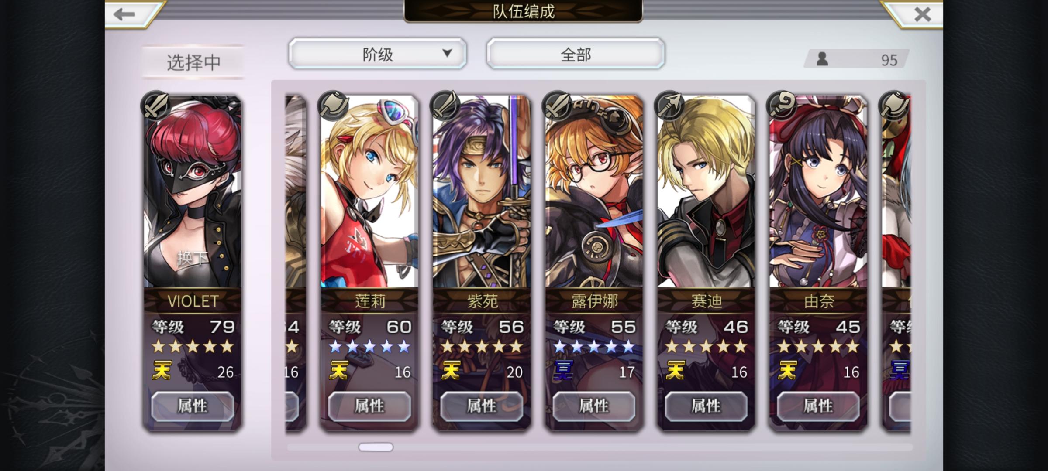This screenshot has height=471, width=1048.
Task: Click the arrow on the 阶级 dropdown
Action: click(447, 53)
